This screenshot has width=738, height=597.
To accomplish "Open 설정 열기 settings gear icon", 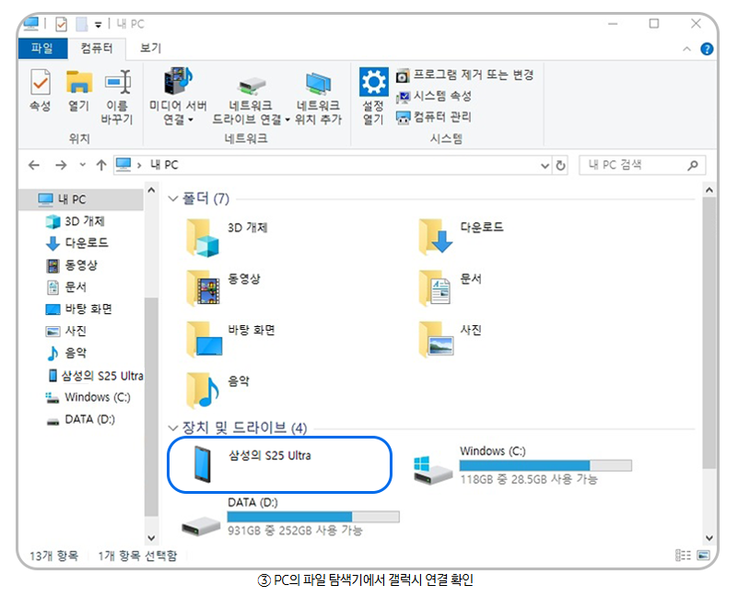I will [x=374, y=97].
